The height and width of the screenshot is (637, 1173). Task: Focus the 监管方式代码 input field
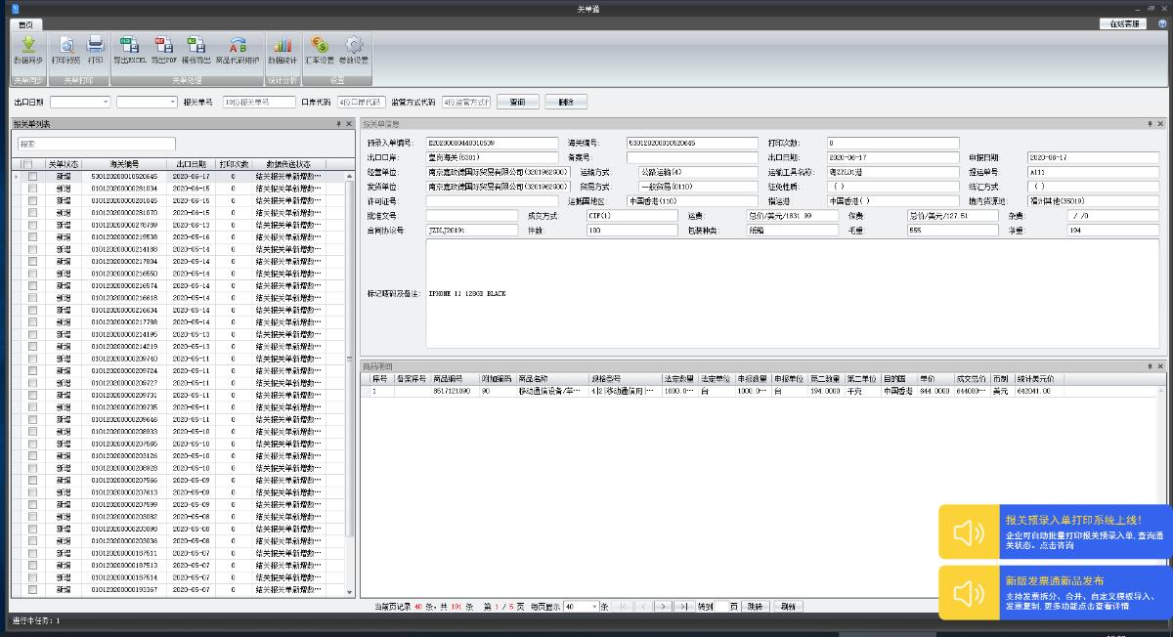tap(466, 102)
